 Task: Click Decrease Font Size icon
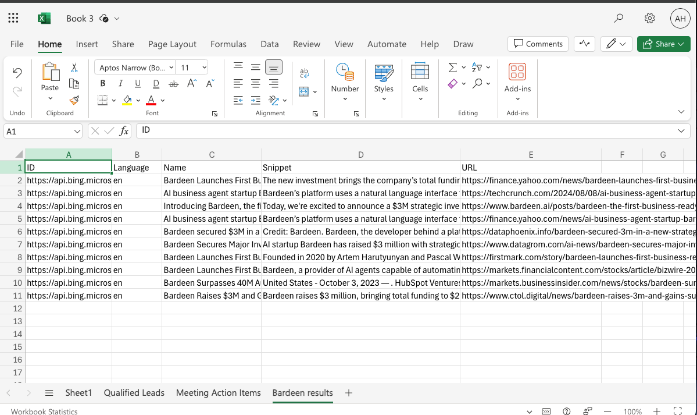210,83
